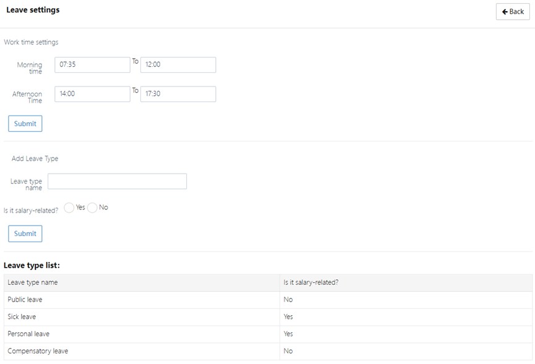Click the Afternoon start time field
Image resolution: width=535 pixels, height=364 pixels.
[x=92, y=94]
